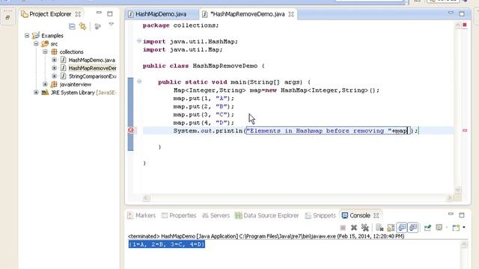The height and width of the screenshot is (269, 479).
Task: Maximize the Console panel
Action: (462, 215)
